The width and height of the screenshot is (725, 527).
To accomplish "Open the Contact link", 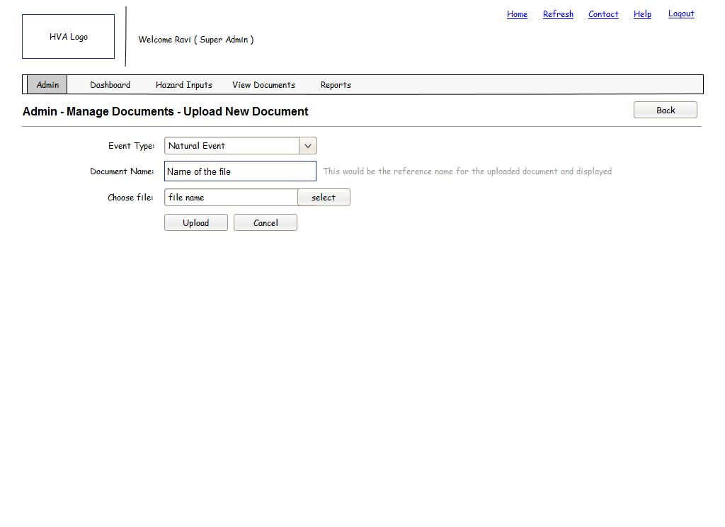I will point(603,14).
